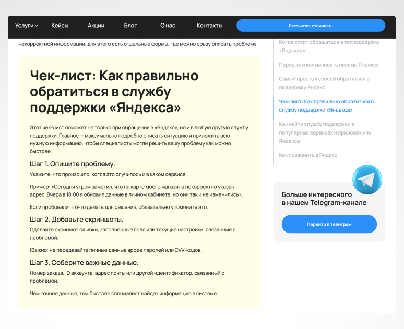Select О нас in the navbar
404x329 pixels.
[x=168, y=26]
